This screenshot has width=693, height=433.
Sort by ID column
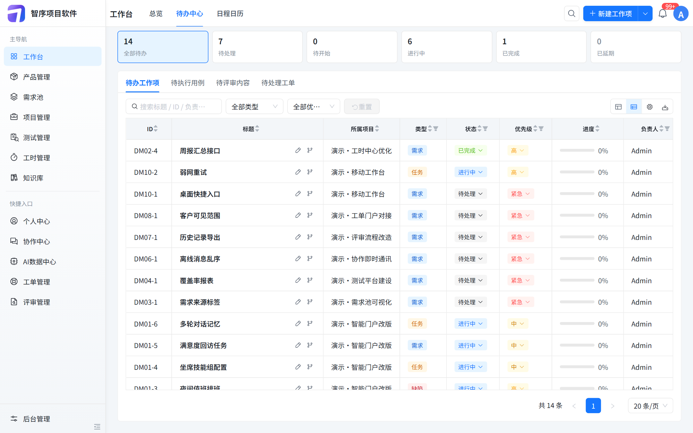[156, 129]
